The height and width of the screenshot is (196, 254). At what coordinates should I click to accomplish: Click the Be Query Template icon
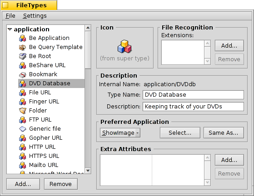pos(23,47)
